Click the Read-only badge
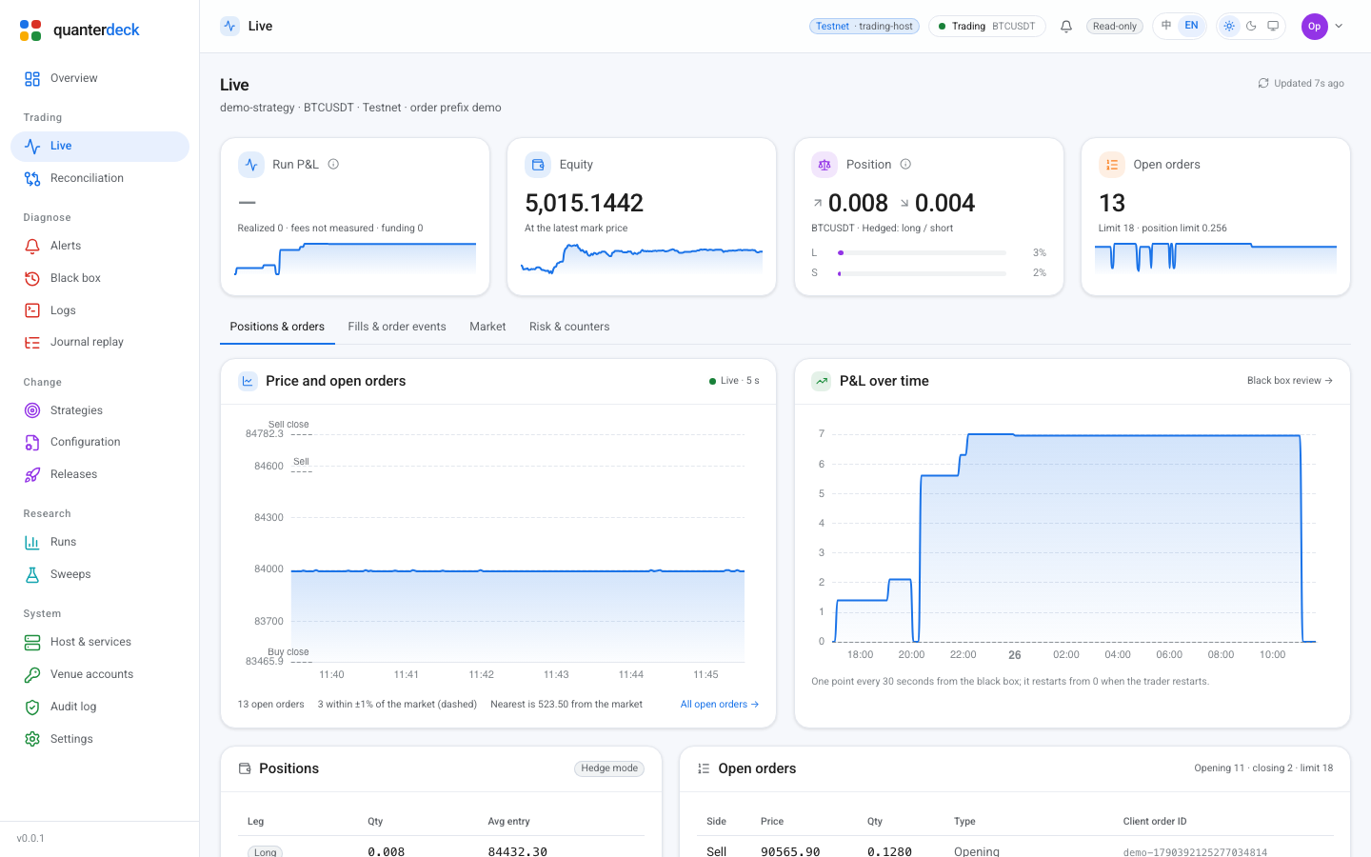 pyautogui.click(x=1115, y=27)
